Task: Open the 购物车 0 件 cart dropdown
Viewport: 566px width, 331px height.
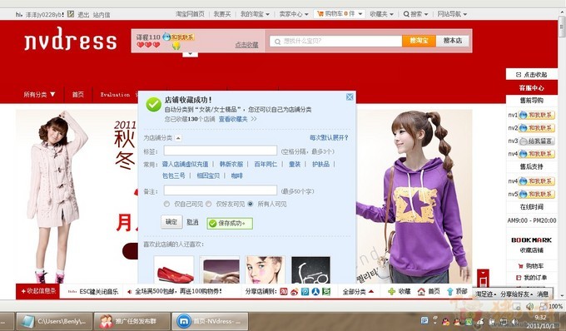Action: [x=340, y=13]
